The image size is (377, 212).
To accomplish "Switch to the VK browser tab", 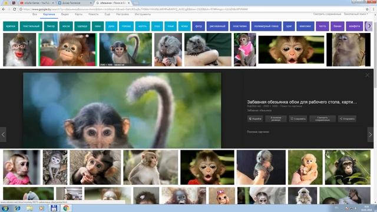I will [75, 3].
